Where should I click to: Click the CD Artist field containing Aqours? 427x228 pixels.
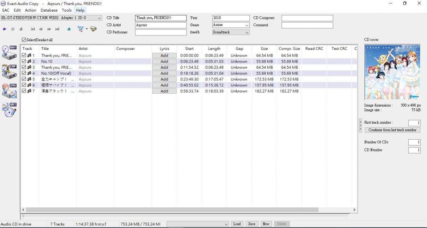[161, 25]
